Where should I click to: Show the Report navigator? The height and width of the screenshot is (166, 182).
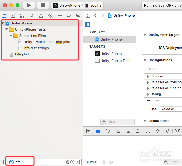coord(78,15)
